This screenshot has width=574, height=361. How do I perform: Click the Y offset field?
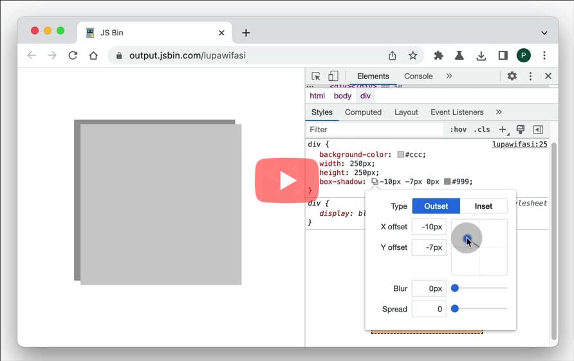[429, 247]
